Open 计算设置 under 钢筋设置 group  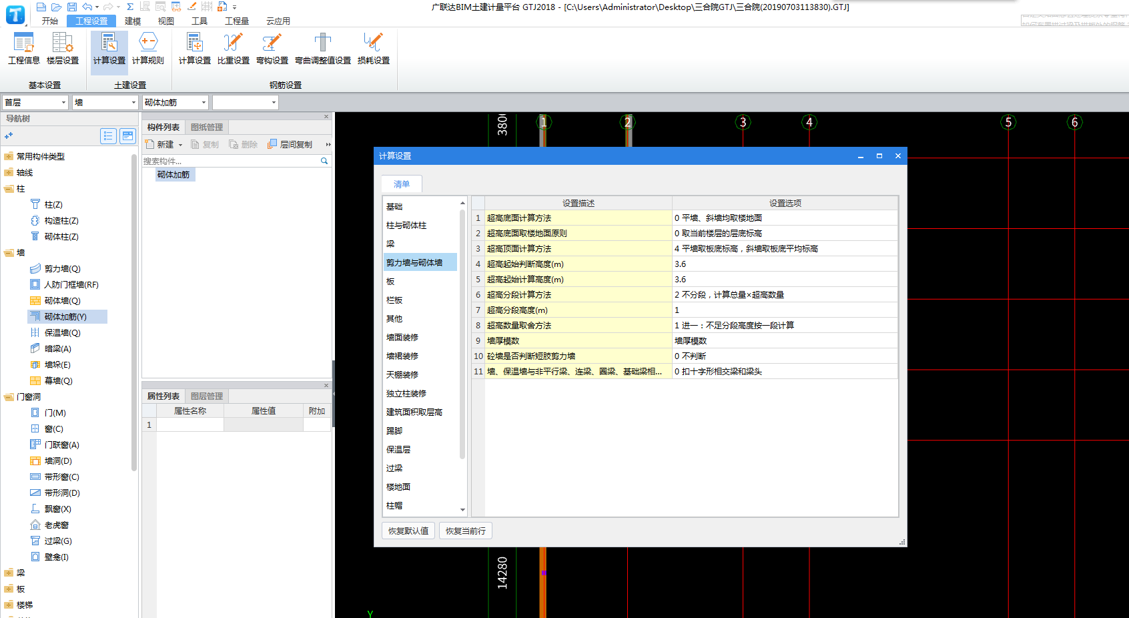click(195, 49)
